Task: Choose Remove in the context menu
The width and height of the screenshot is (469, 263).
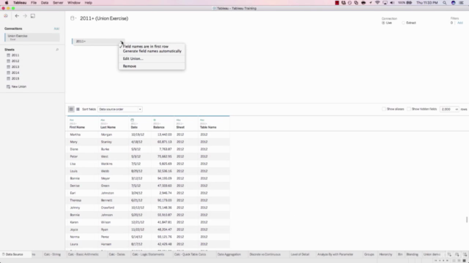Action: pyautogui.click(x=152, y=66)
